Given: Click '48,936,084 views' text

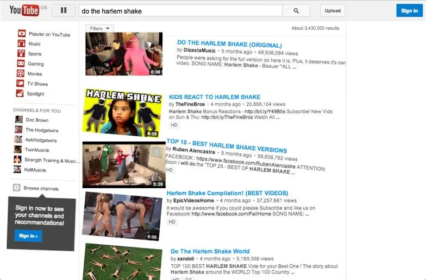Looking at the screenshot, I should tap(278, 53).
